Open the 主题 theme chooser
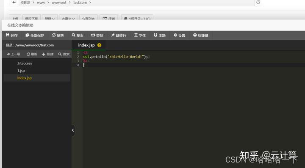Image resolution: width=305 pixels, height=168 pixels. [x=160, y=35]
